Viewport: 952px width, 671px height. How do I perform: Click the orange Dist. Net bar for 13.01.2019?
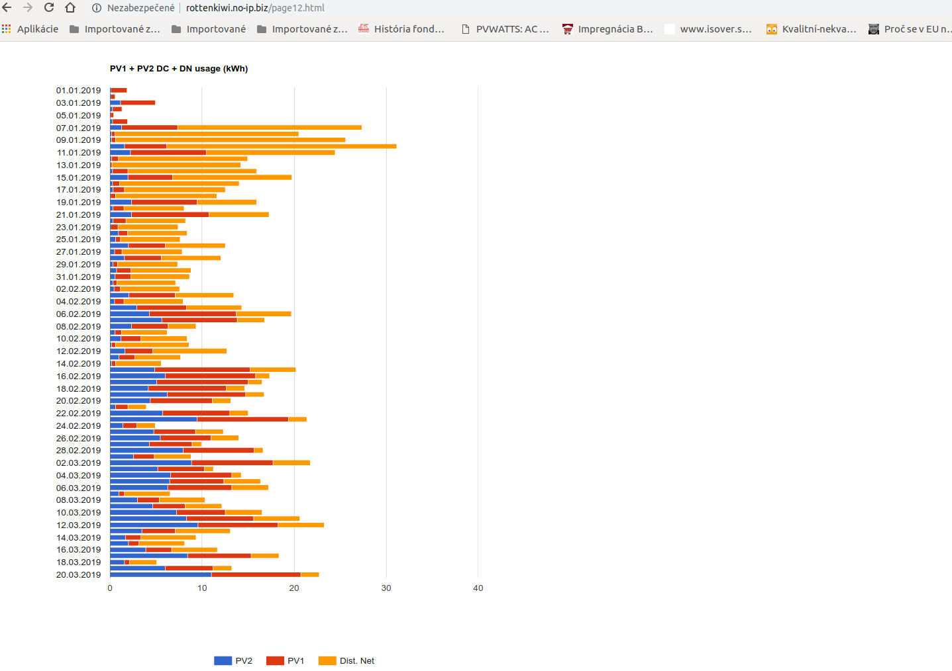(x=176, y=165)
